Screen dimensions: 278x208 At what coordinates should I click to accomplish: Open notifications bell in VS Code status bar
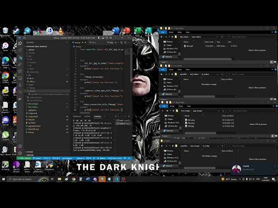129,158
